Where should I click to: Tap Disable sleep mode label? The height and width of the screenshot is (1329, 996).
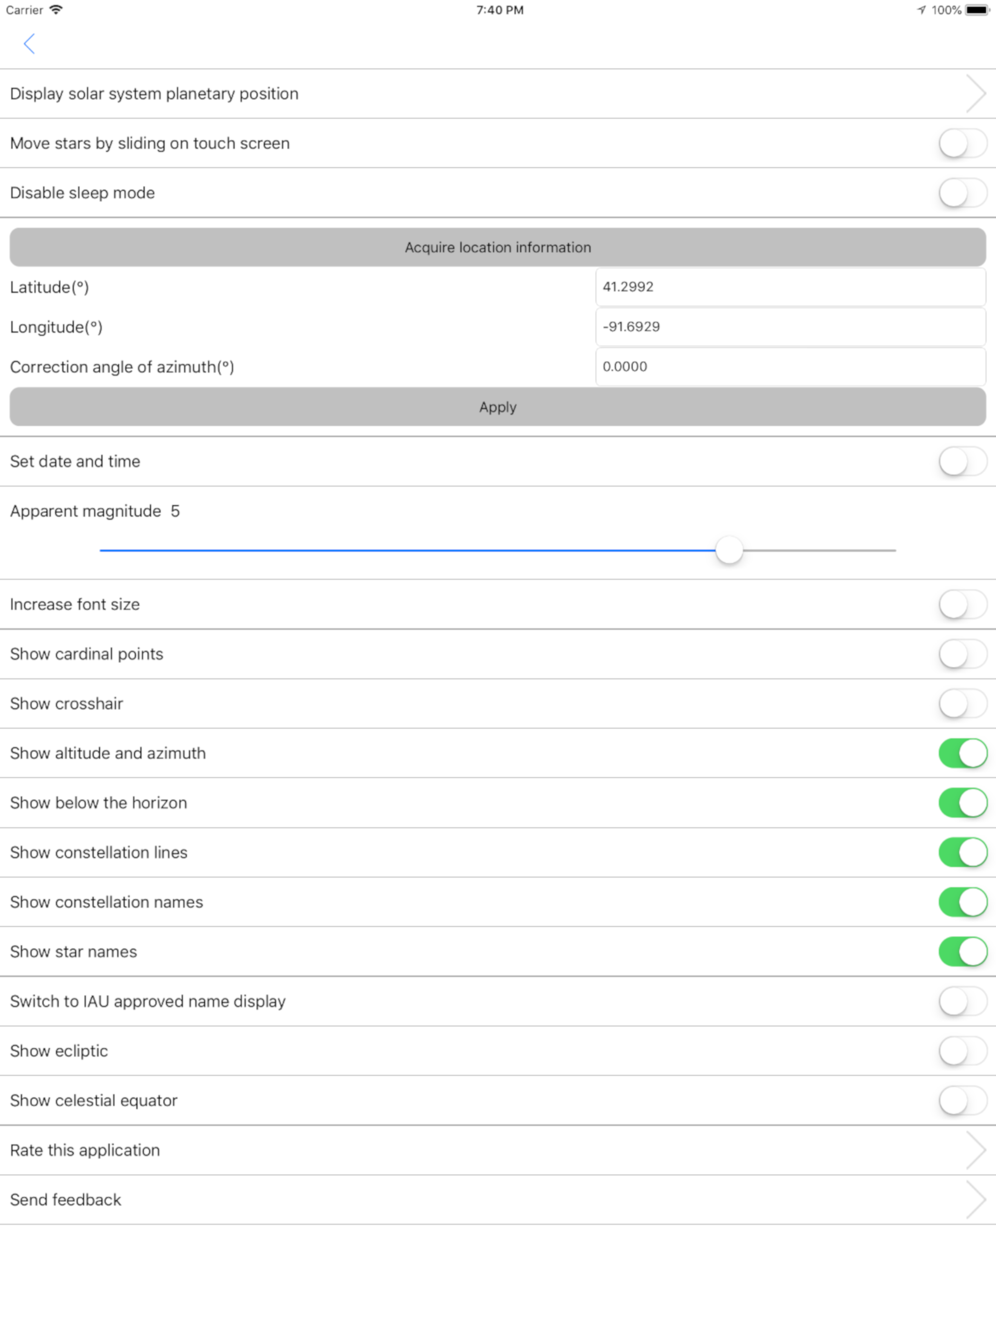pyautogui.click(x=82, y=193)
